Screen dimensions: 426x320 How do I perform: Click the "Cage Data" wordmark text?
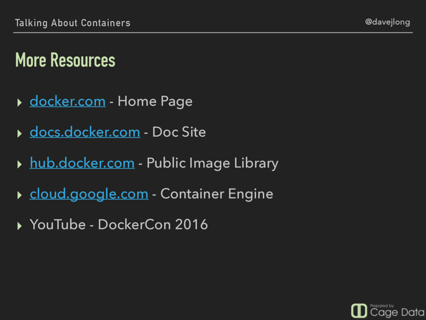(x=397, y=312)
